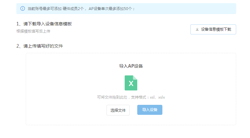The image size is (250, 138).
Task: Click the 当前账号最多可添加 banner text
Action: click(x=44, y=8)
